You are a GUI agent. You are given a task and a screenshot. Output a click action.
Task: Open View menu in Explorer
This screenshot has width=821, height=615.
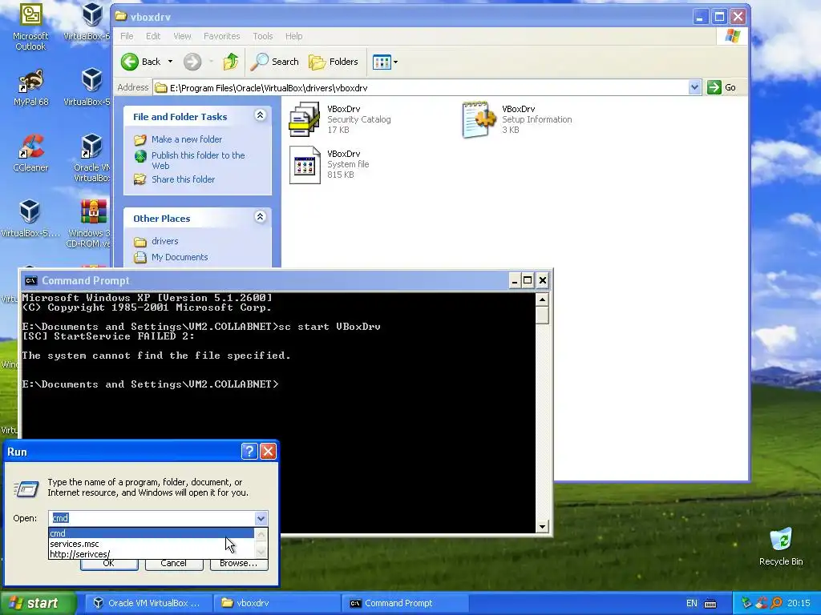point(182,36)
